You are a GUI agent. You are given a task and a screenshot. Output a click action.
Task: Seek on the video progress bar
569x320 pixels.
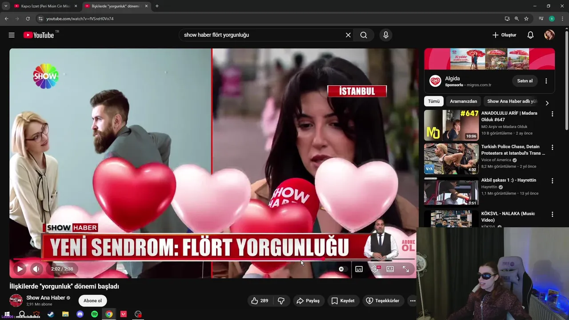tap(214, 259)
